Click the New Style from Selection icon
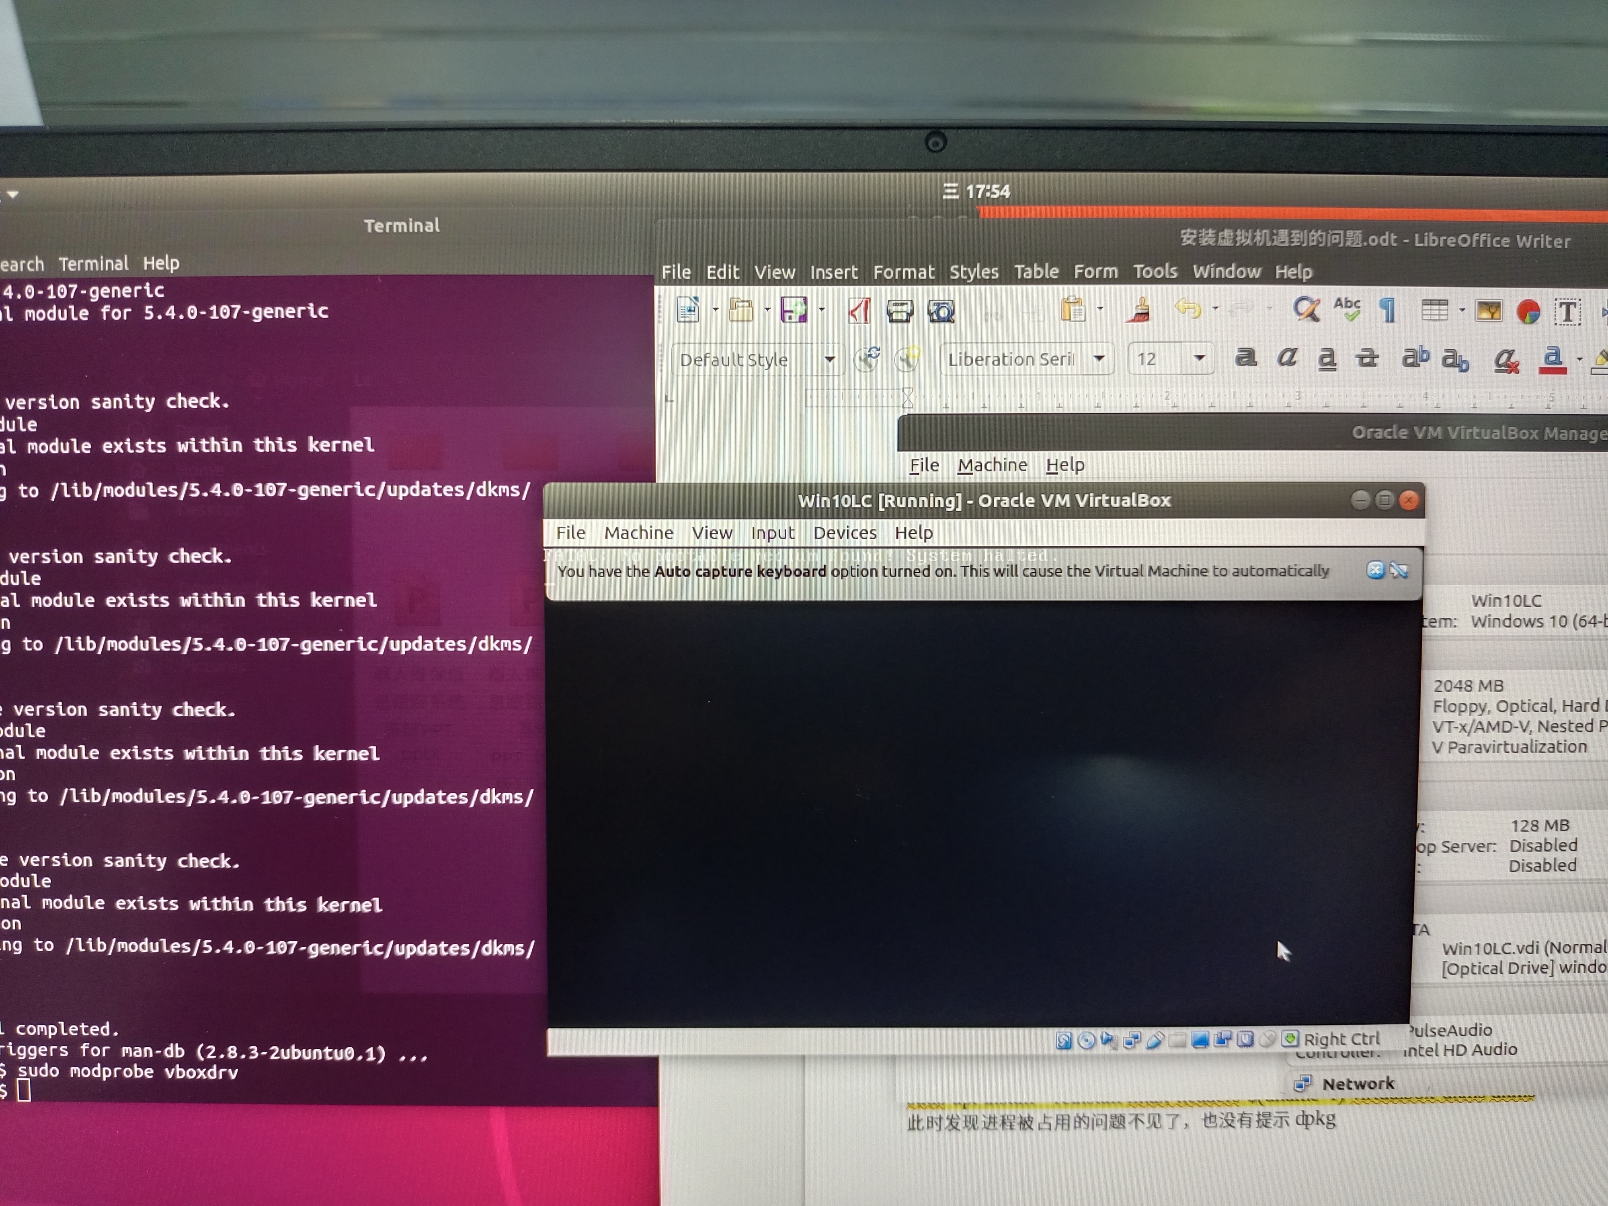 [x=907, y=359]
